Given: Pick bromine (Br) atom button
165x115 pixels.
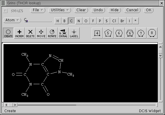Looking at the screenshot, I should point(123,21).
